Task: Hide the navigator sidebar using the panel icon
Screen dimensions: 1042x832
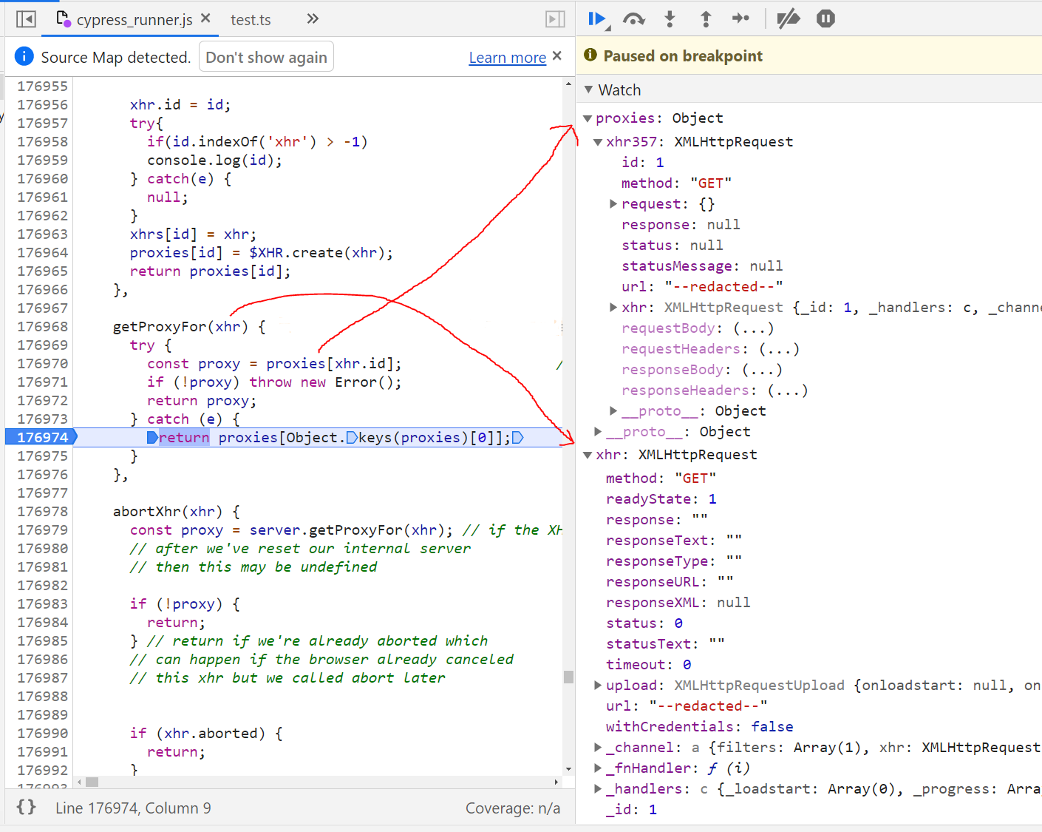Action: pos(25,18)
